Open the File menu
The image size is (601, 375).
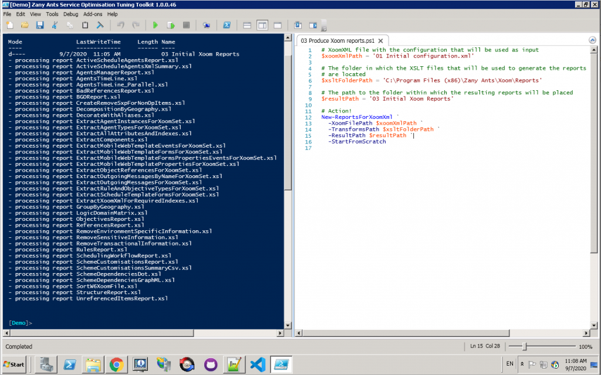7,14
